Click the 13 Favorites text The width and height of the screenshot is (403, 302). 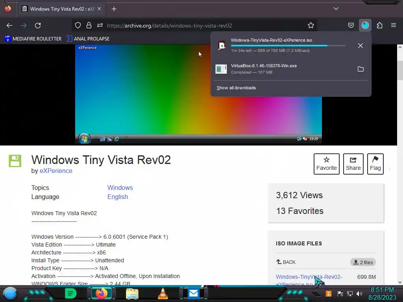(x=299, y=211)
